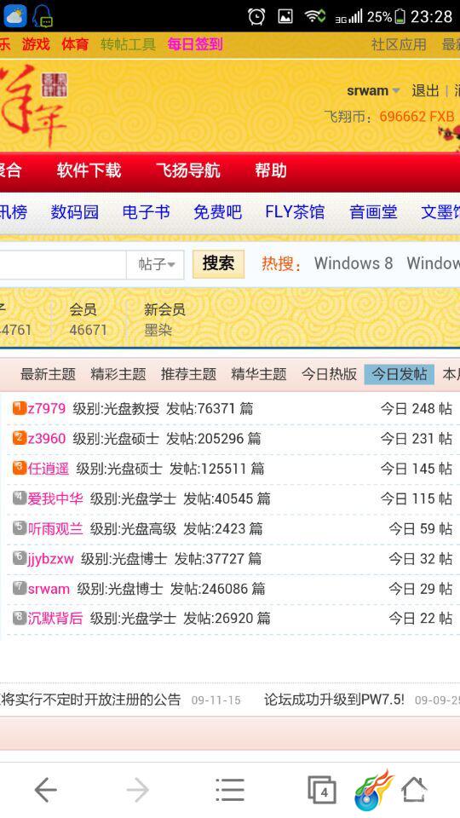Open the 帖子 search type dropdown

point(156,264)
